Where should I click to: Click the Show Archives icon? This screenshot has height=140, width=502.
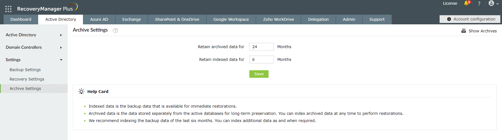(x=464, y=31)
